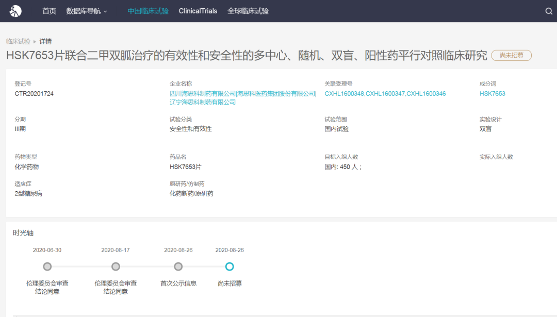Click indication 2型糖尿病
The width and height of the screenshot is (557, 317).
28,193
